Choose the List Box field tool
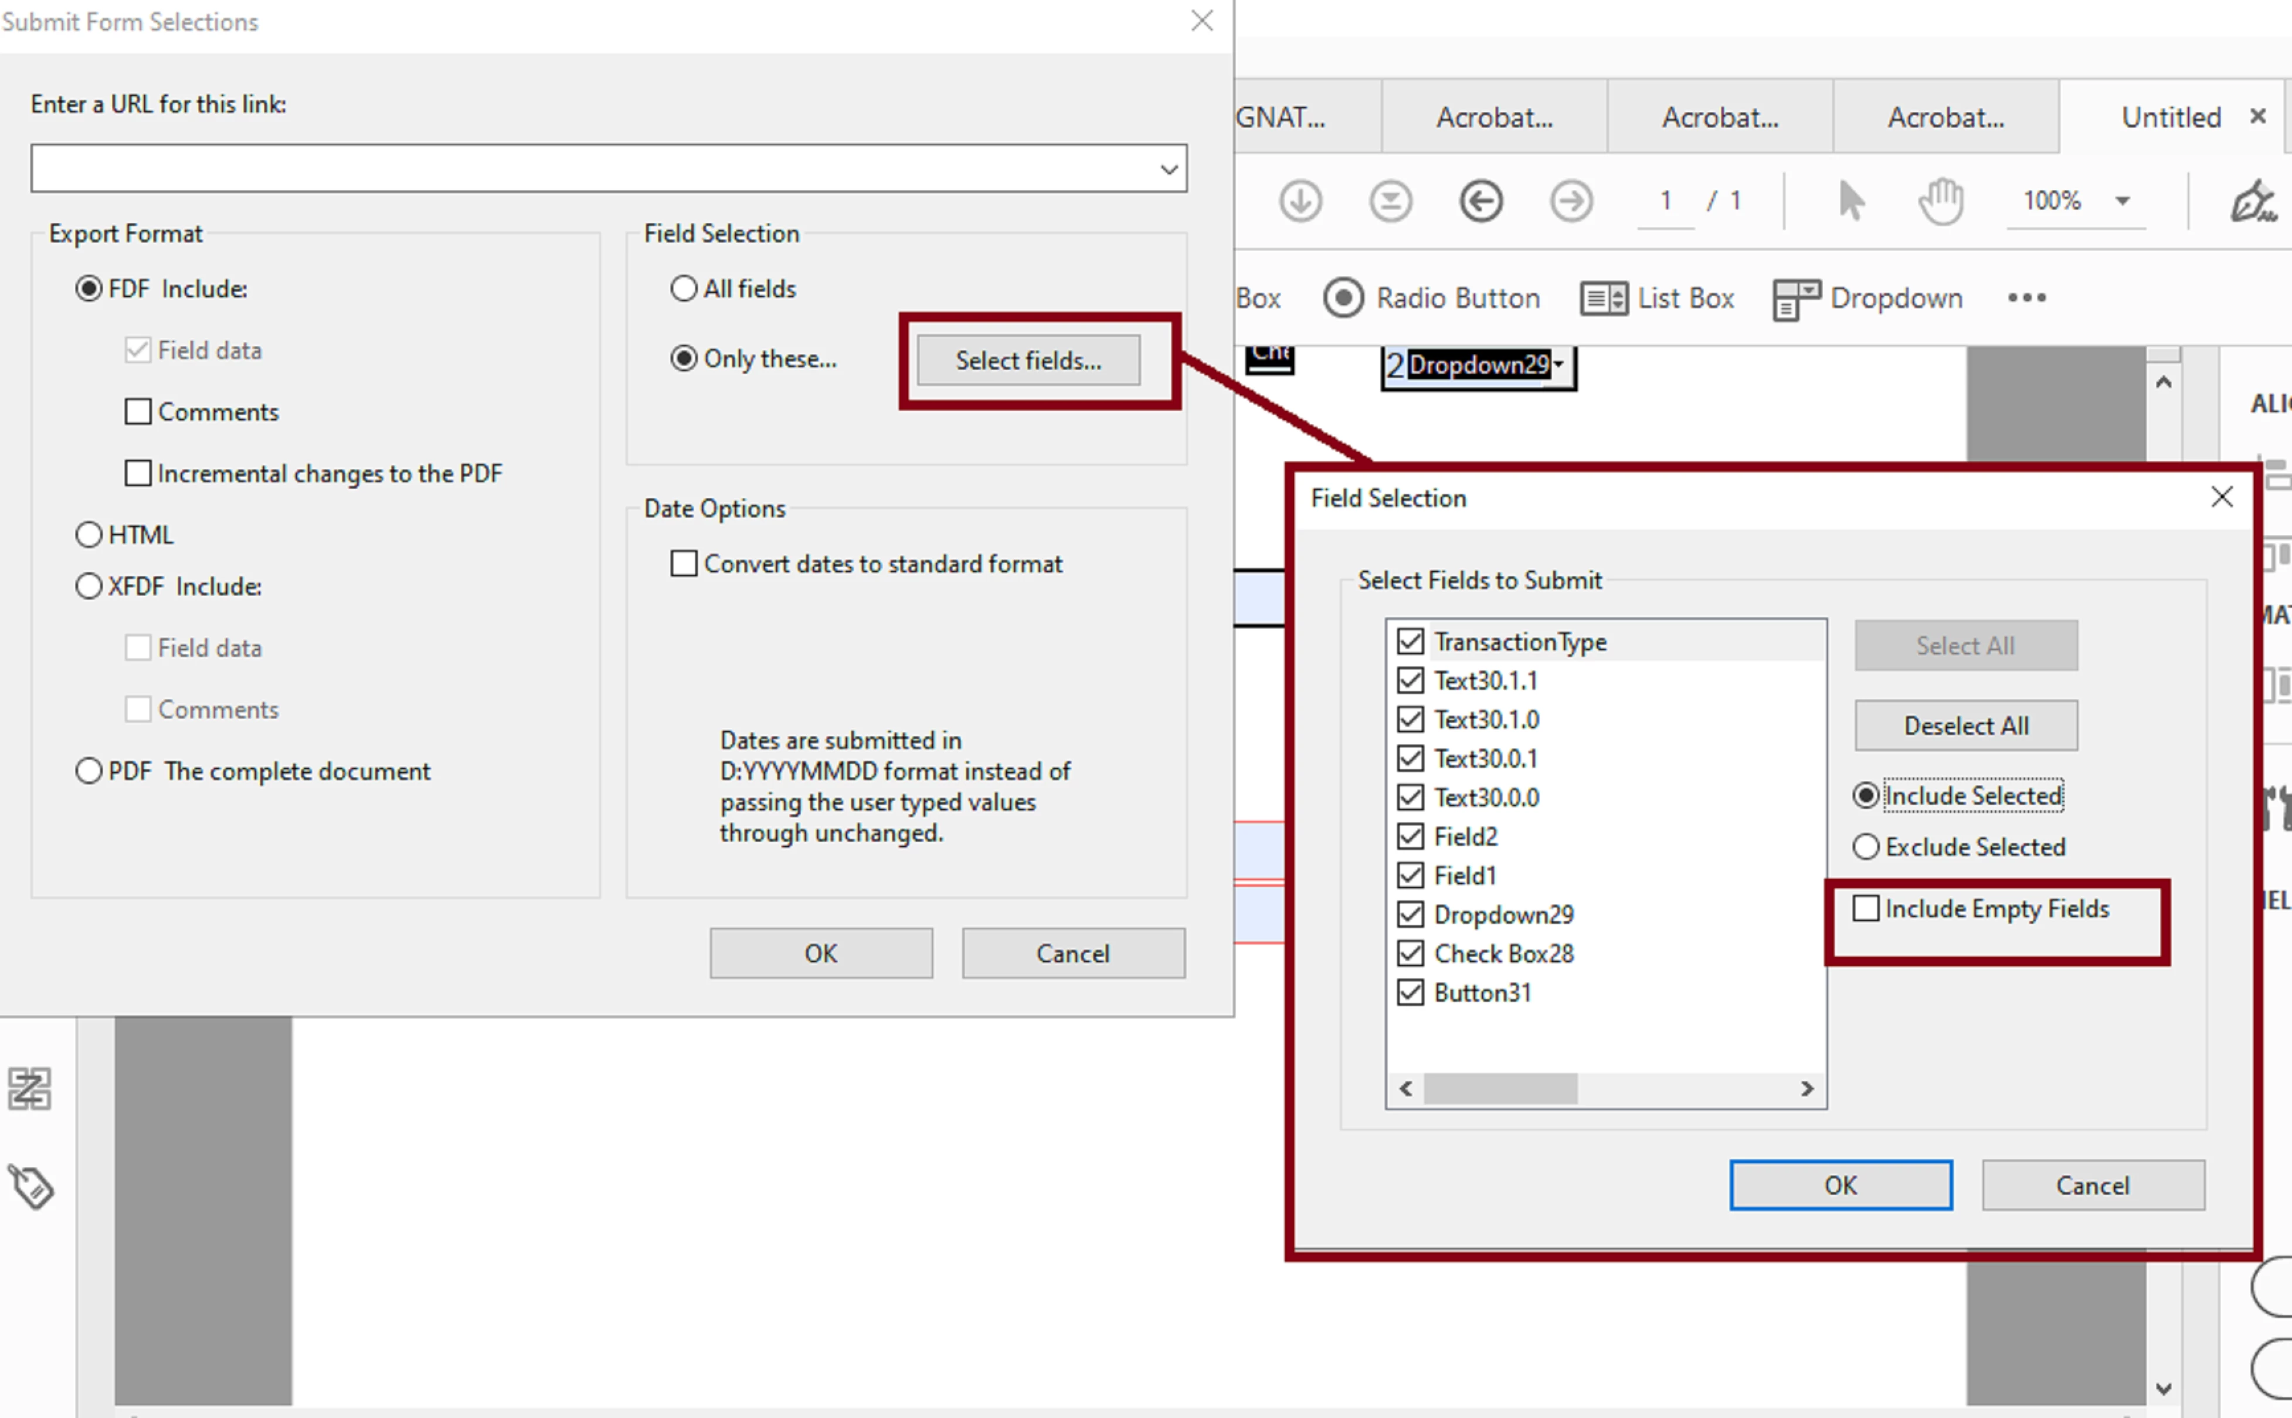Viewport: 2292px width, 1418px height. pyautogui.click(x=1658, y=298)
